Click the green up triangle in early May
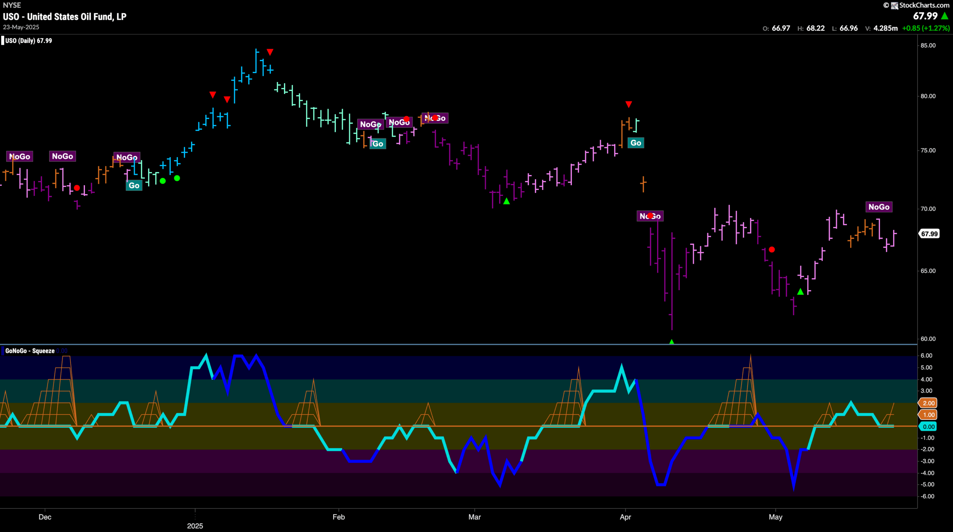953x532 pixels. 800,292
